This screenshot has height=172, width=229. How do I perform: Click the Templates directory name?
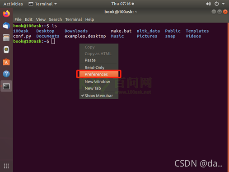coord(197,31)
